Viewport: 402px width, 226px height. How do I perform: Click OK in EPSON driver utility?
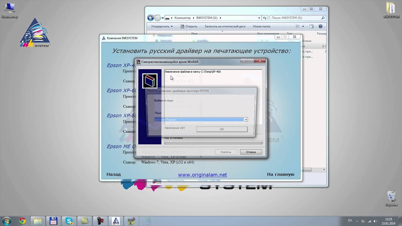click(222, 129)
